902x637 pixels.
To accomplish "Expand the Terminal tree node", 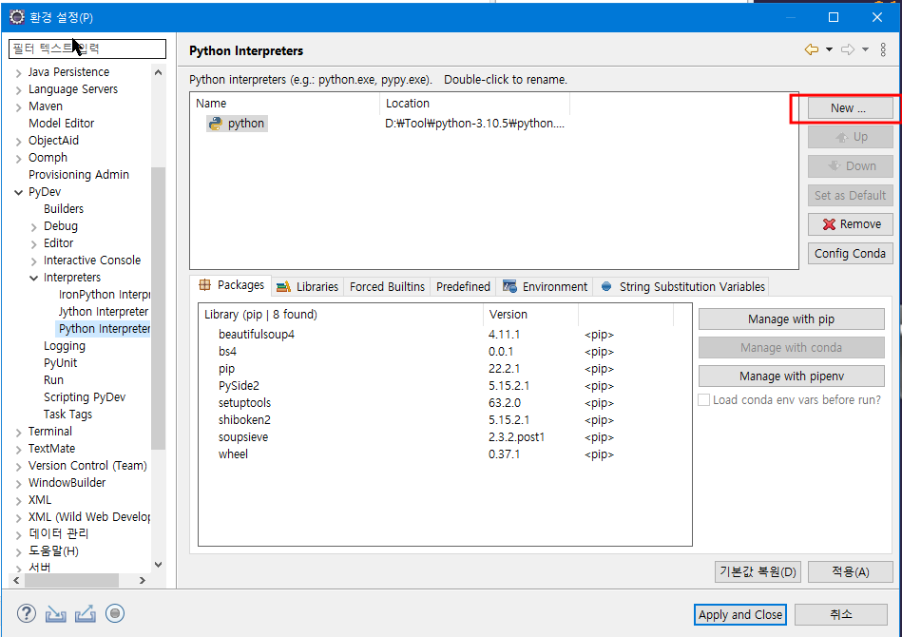I will tap(18, 433).
